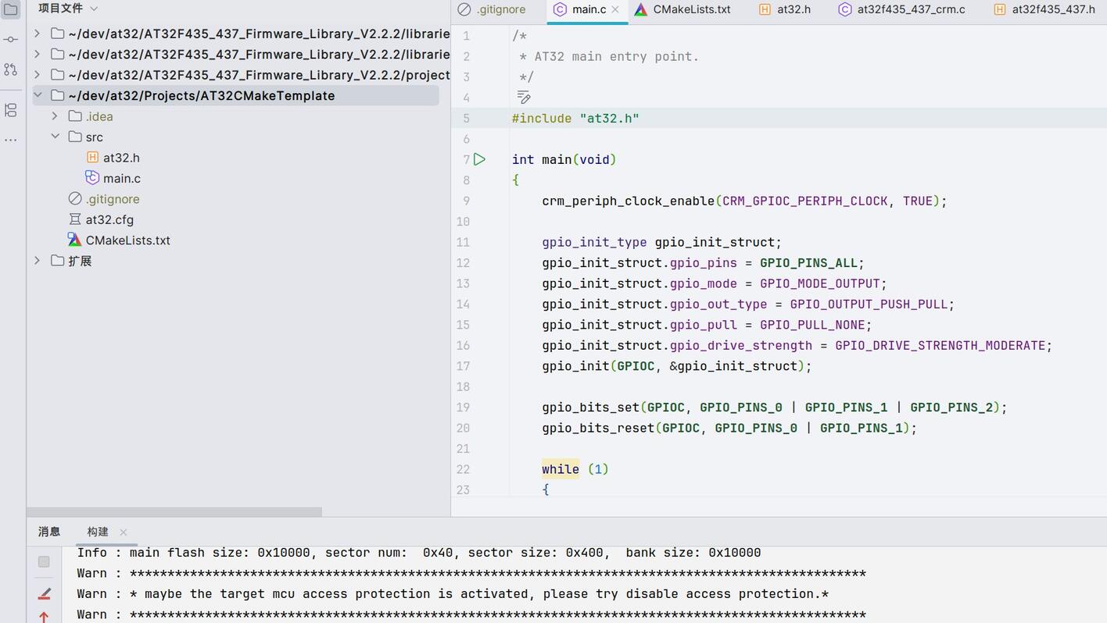This screenshot has width=1107, height=623.
Task: Switch to the CMakeLists.txt editor tab
Action: [682, 9]
